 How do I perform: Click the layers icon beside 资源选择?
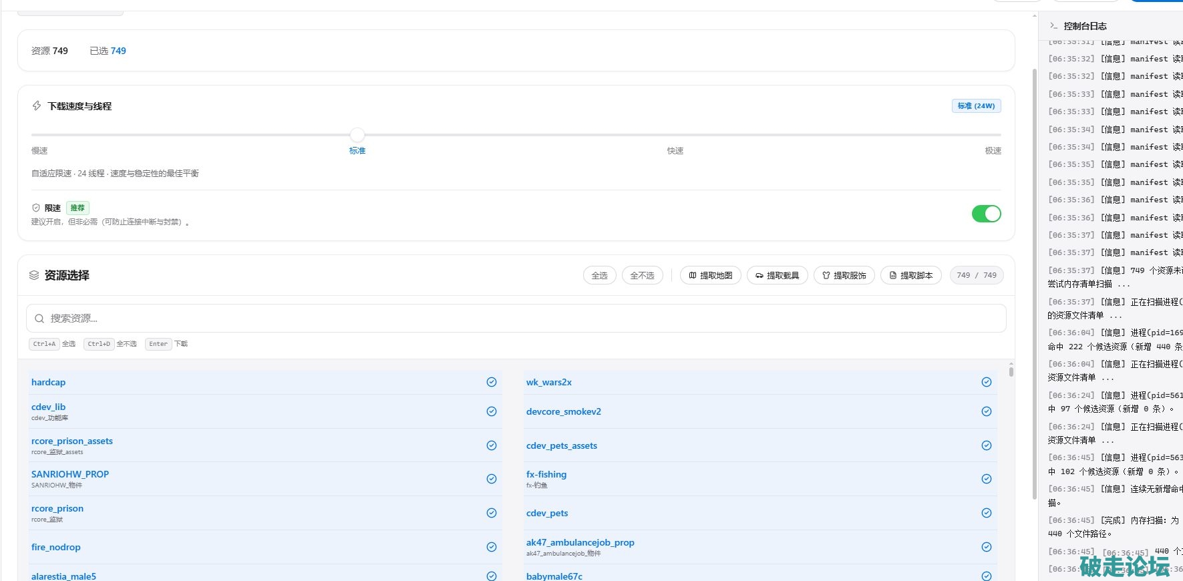(34, 275)
